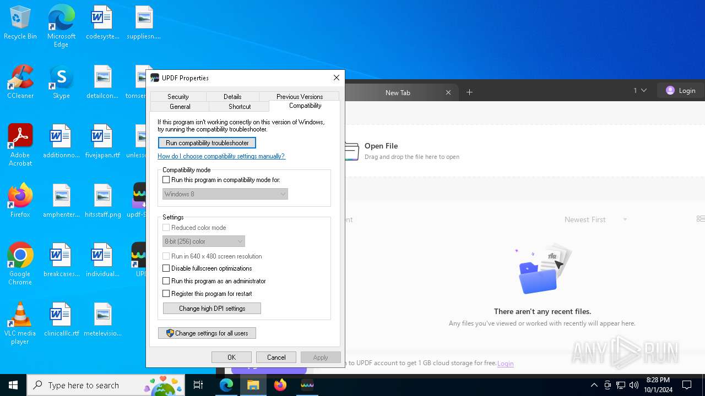The image size is (705, 396).
Task: Open VLC media player desktop shortcut
Action: pos(20,323)
